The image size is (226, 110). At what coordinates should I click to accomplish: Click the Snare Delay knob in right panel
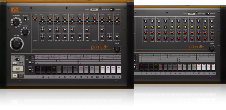point(152,27)
